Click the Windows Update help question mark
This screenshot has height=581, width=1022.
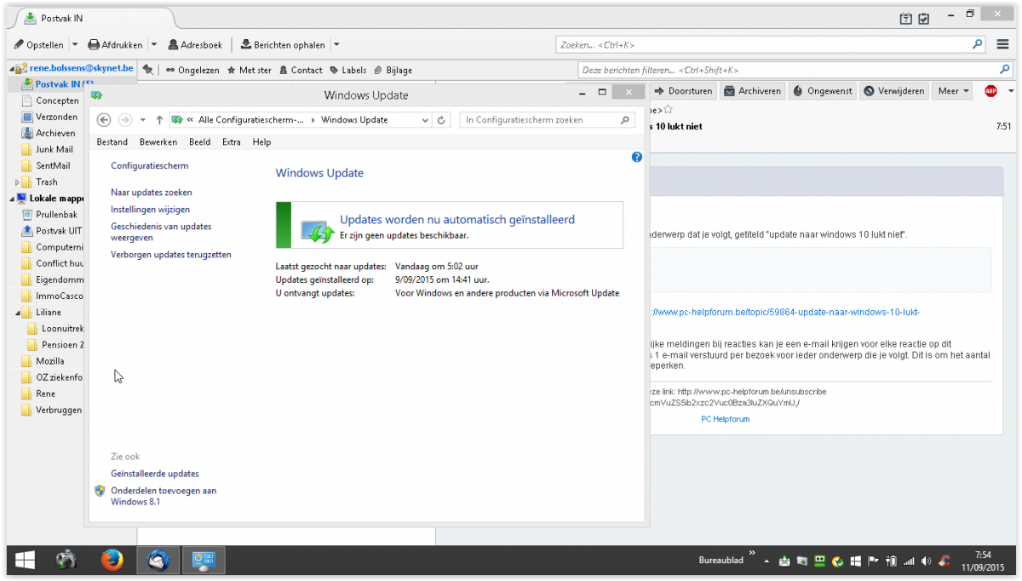point(637,158)
